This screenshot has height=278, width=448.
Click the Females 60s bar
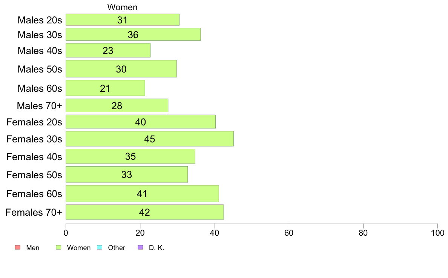coord(142,193)
